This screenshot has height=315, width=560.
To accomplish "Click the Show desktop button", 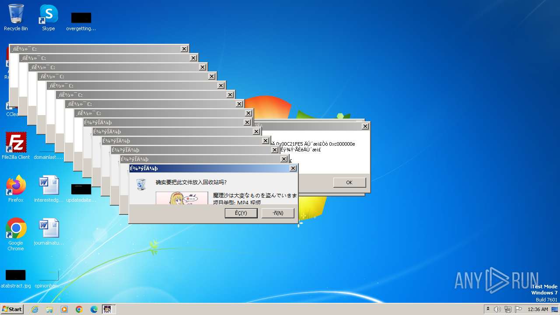I will pos(555,309).
